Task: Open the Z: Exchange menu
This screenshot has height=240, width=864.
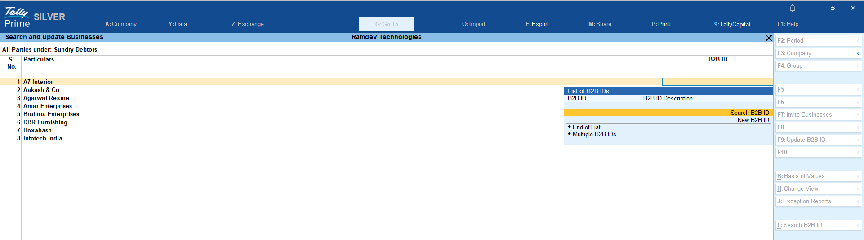Action: pos(248,24)
